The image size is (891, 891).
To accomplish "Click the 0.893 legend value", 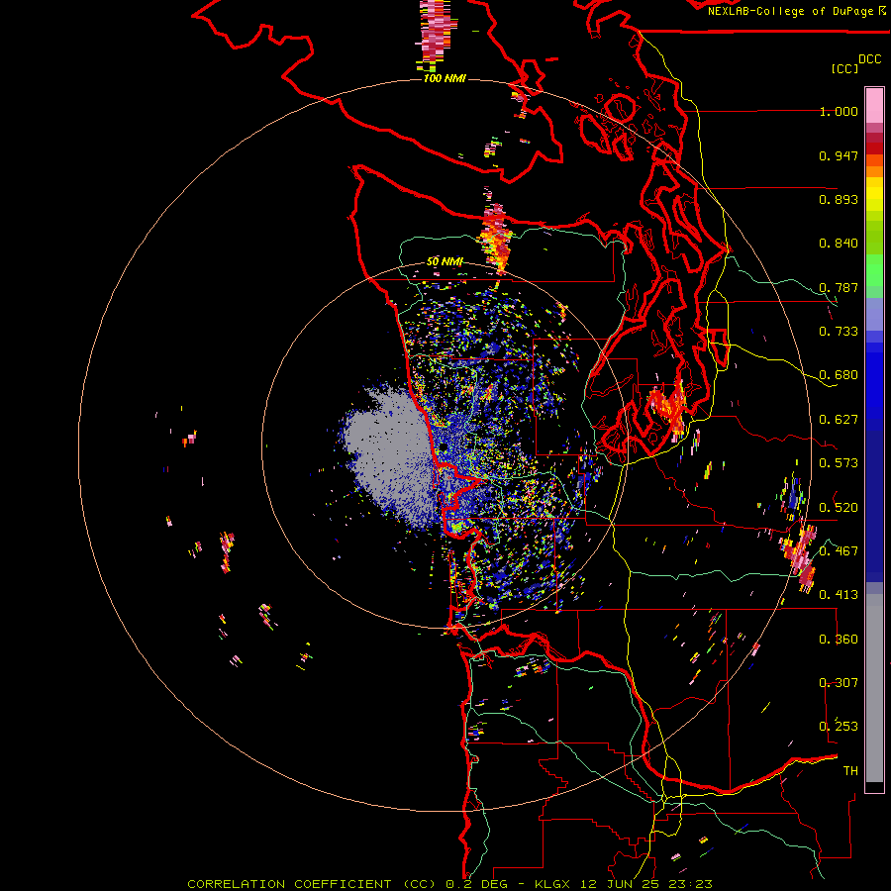I will click(839, 199).
